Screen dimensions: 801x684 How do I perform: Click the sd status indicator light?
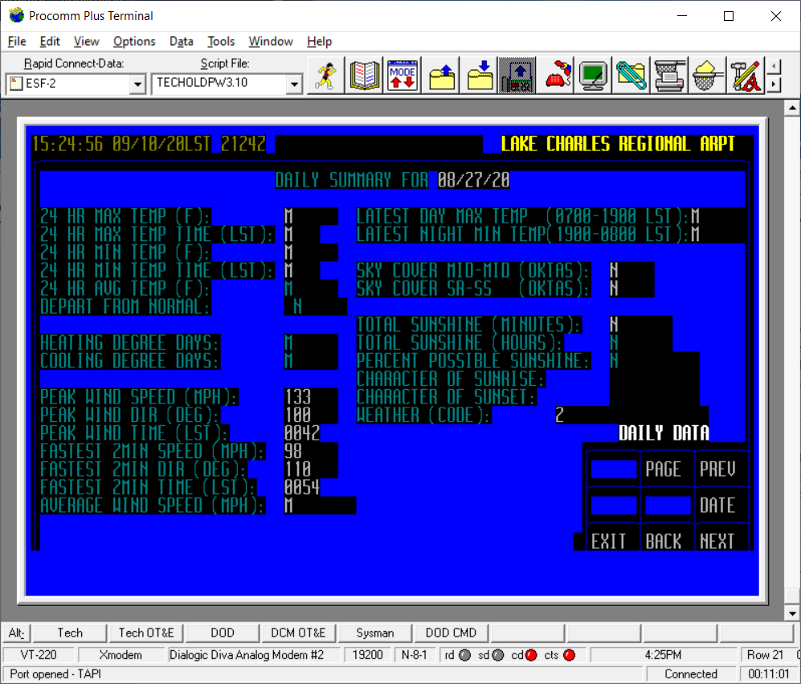(498, 655)
